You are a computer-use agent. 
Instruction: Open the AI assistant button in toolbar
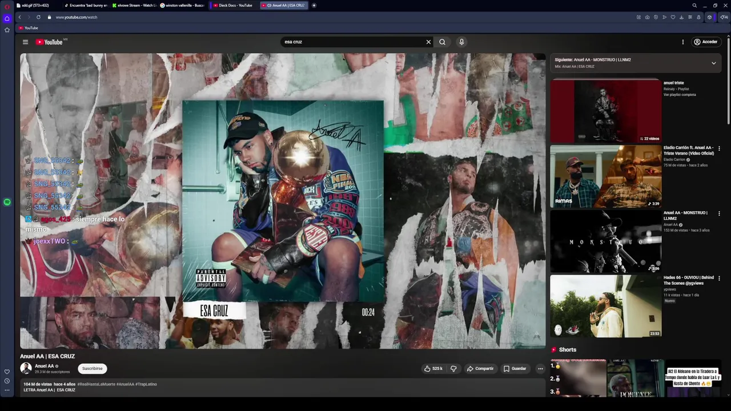[x=724, y=17]
